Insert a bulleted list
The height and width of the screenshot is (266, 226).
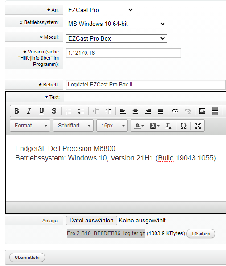point(81,111)
